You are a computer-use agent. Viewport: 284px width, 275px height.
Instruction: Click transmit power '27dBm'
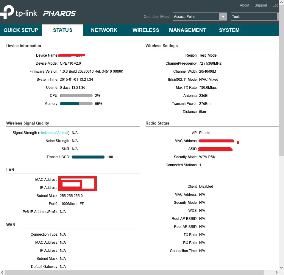(x=205, y=104)
